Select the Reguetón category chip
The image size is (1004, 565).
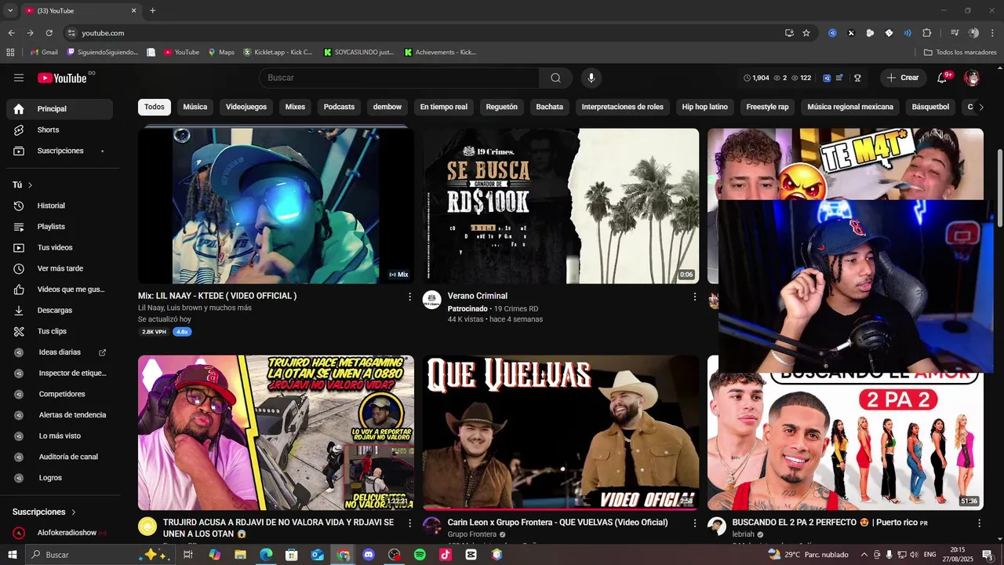(x=502, y=107)
